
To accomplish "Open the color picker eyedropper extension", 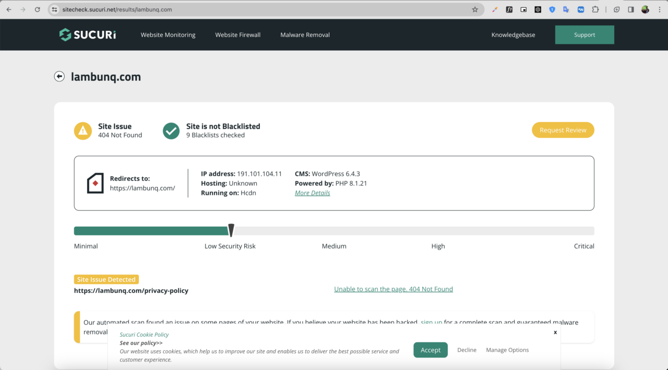I will point(495,9).
